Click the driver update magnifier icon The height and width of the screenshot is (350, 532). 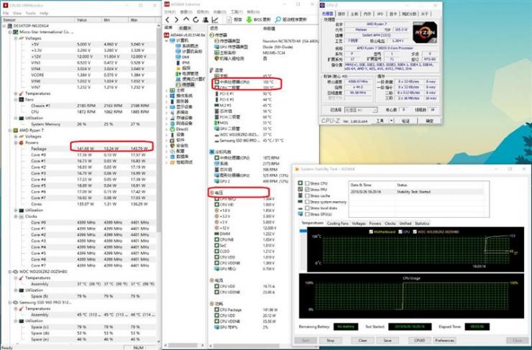coord(278,19)
